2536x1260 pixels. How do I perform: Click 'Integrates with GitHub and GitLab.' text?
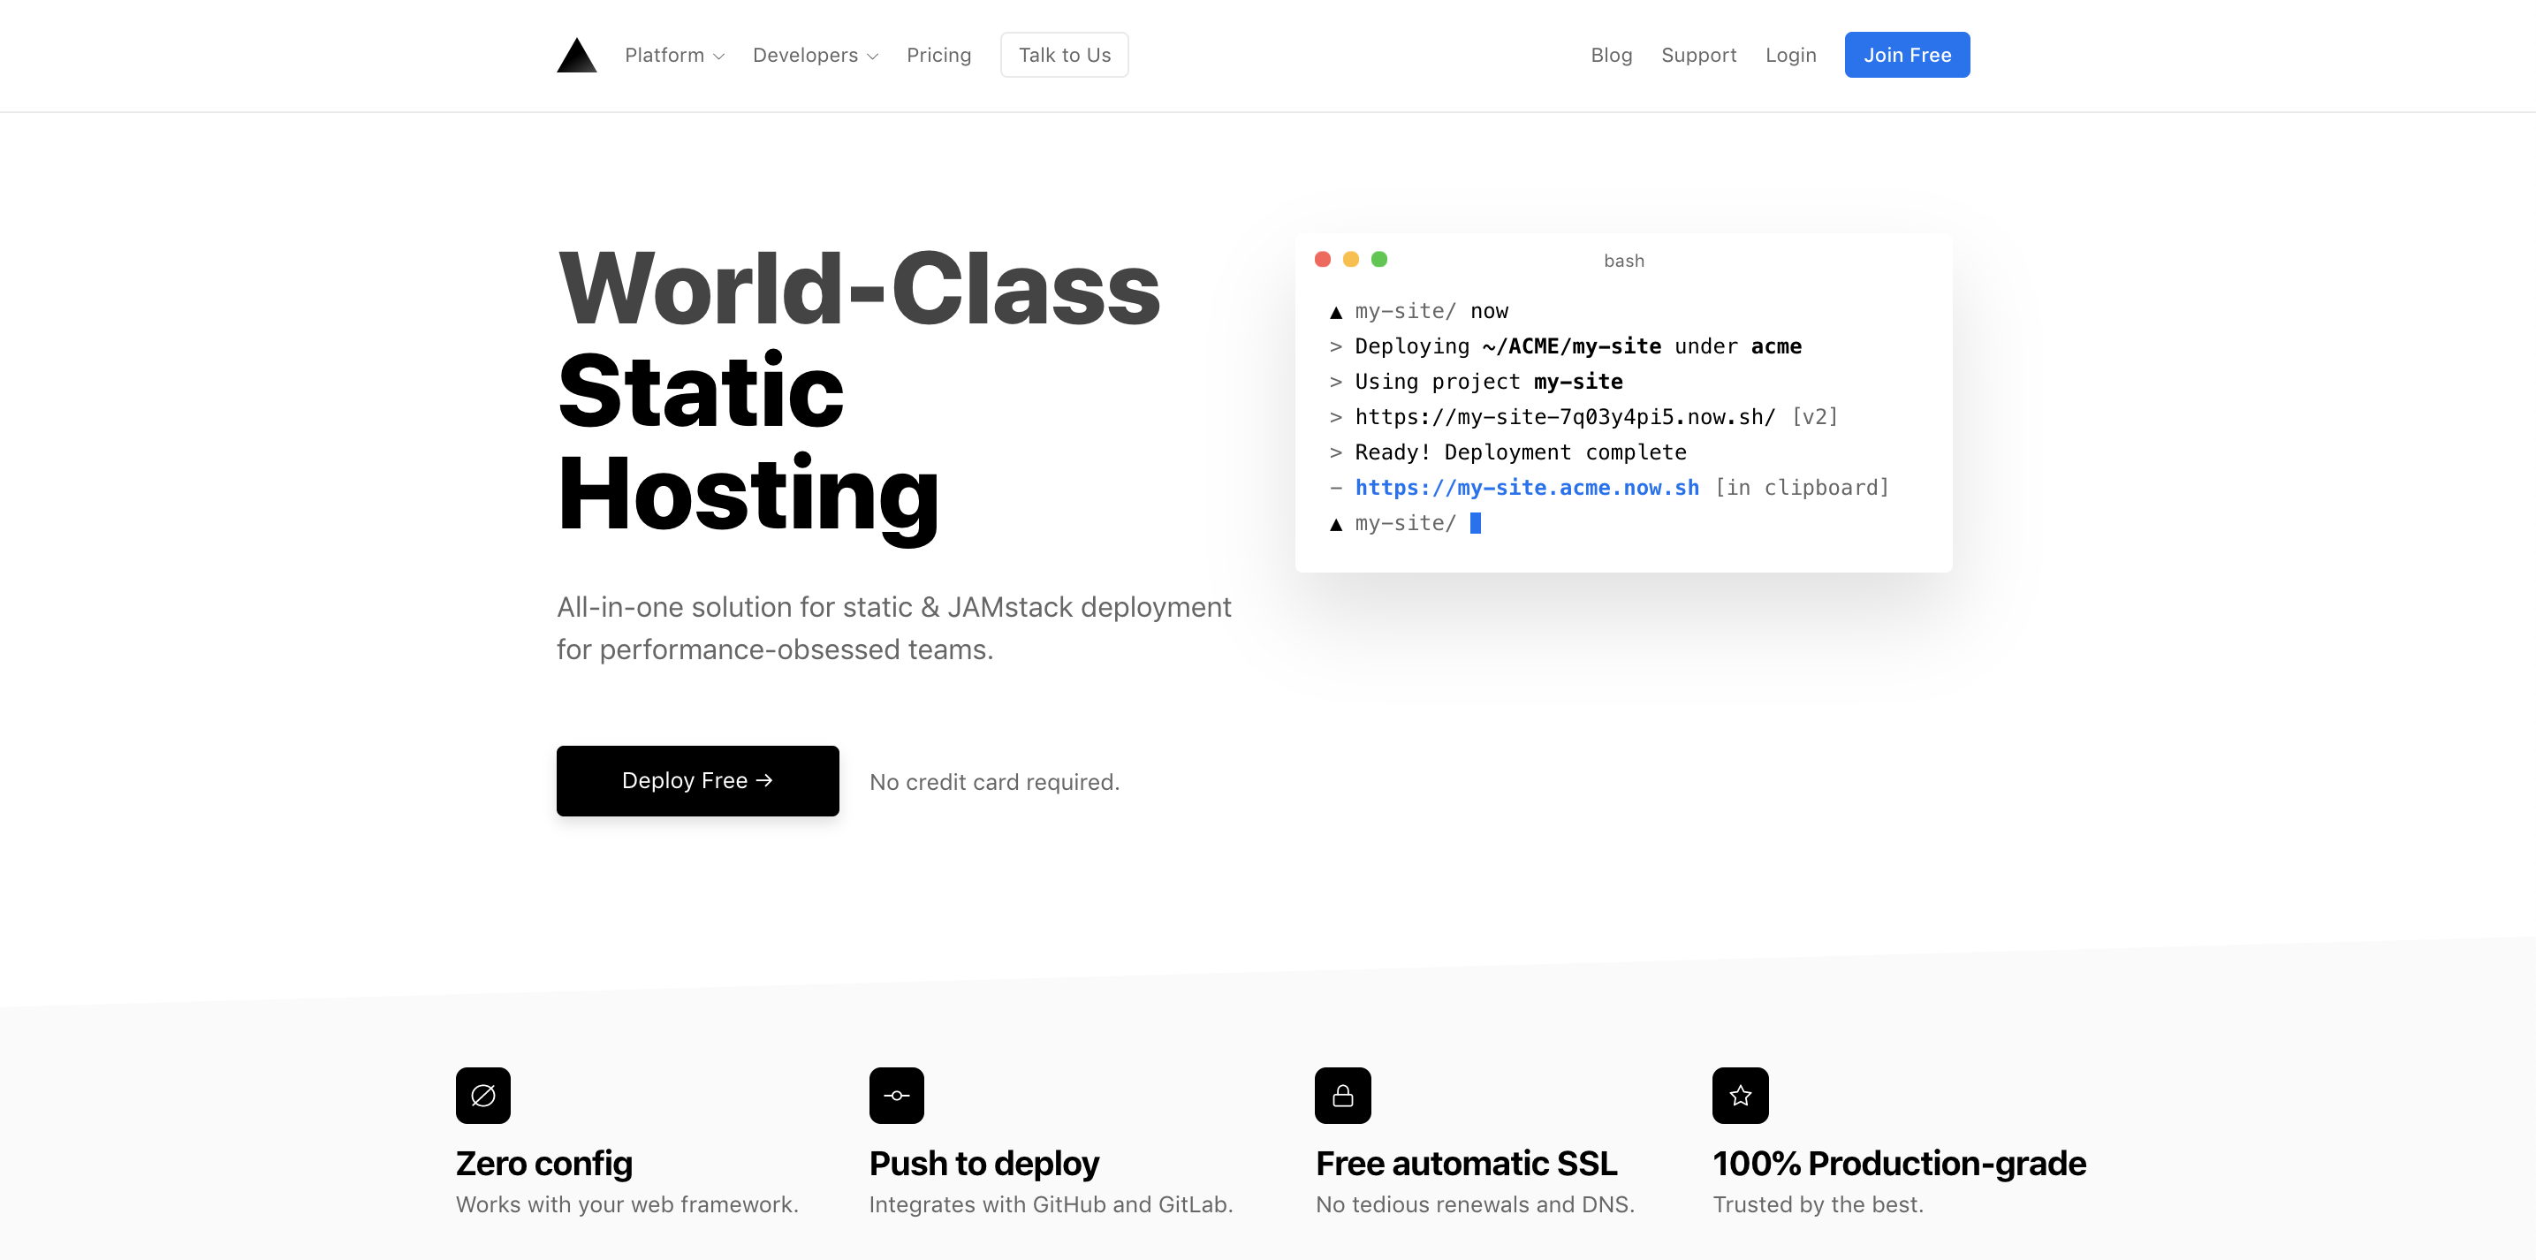pos(1051,1203)
